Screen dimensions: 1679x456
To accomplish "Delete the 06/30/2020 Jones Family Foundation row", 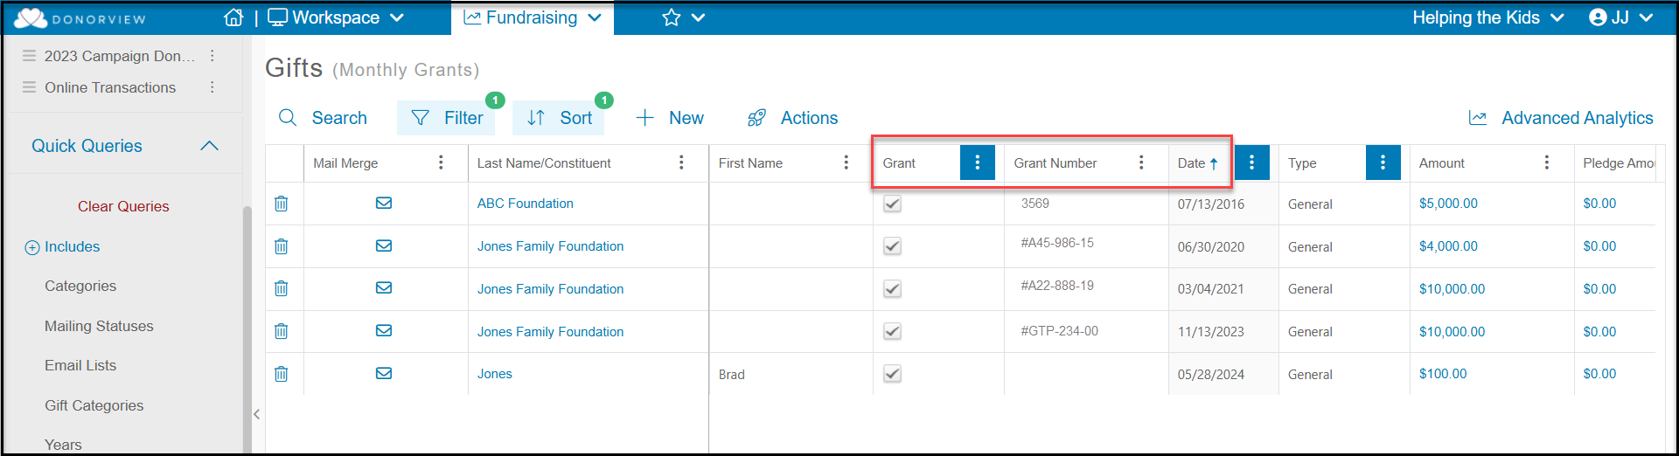I will point(281,246).
